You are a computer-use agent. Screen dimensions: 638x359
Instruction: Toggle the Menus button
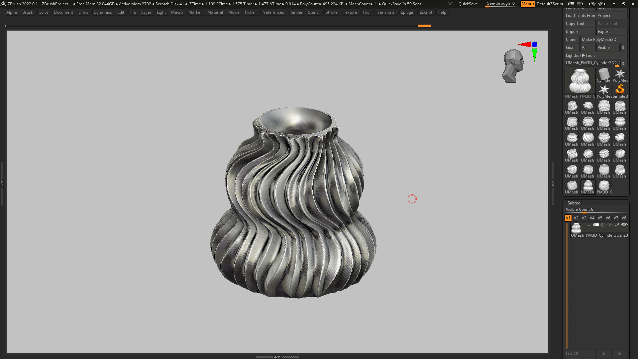click(x=528, y=4)
